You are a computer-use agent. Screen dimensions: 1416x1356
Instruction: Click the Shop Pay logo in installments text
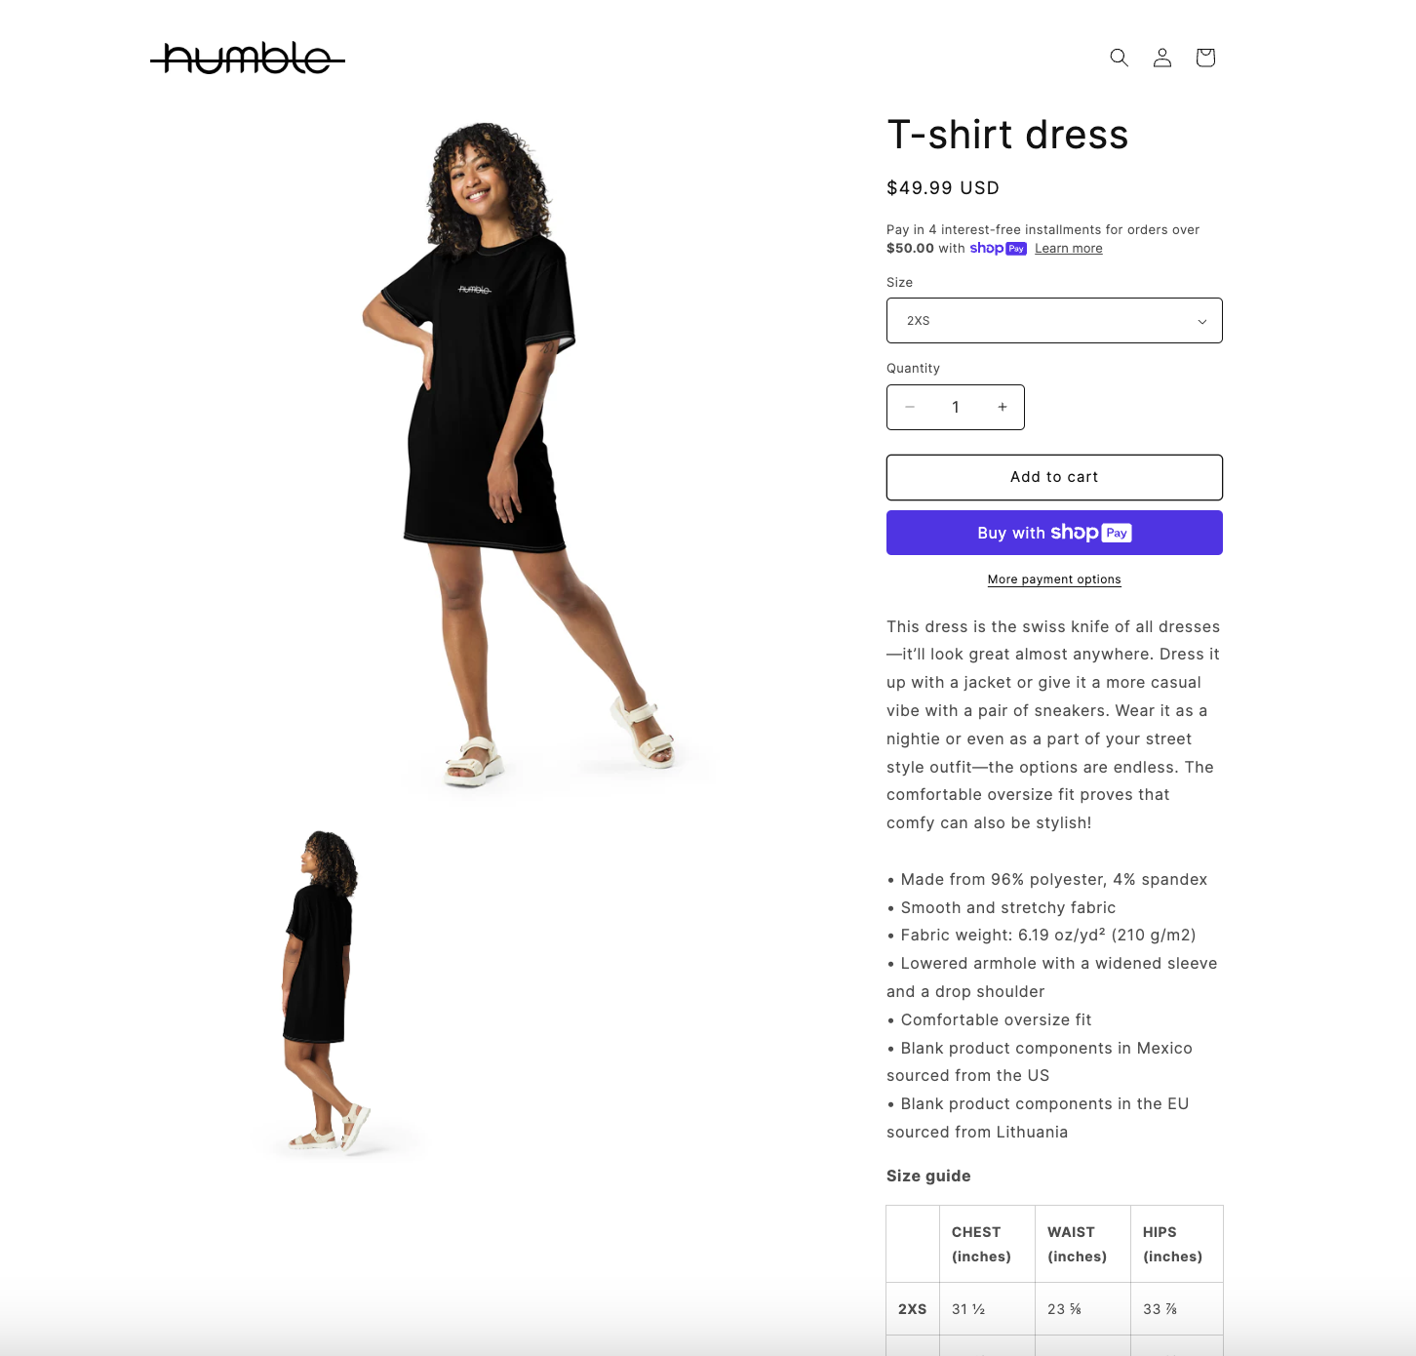point(998,249)
